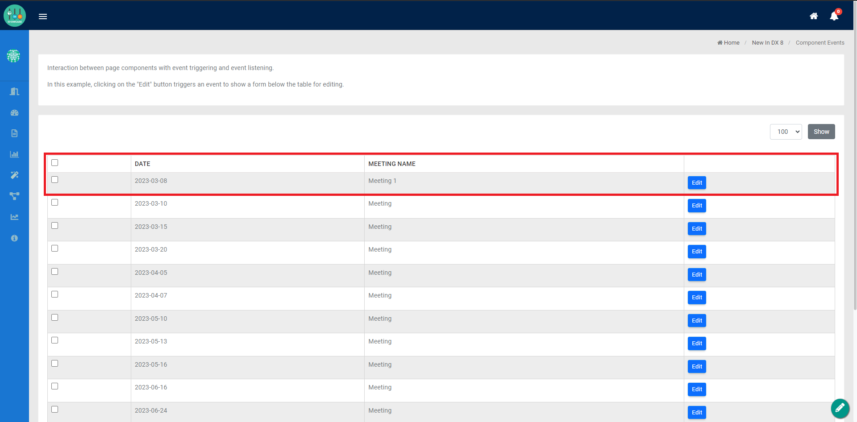Sort by the DATE column header
This screenshot has height=422, width=857.
142,164
